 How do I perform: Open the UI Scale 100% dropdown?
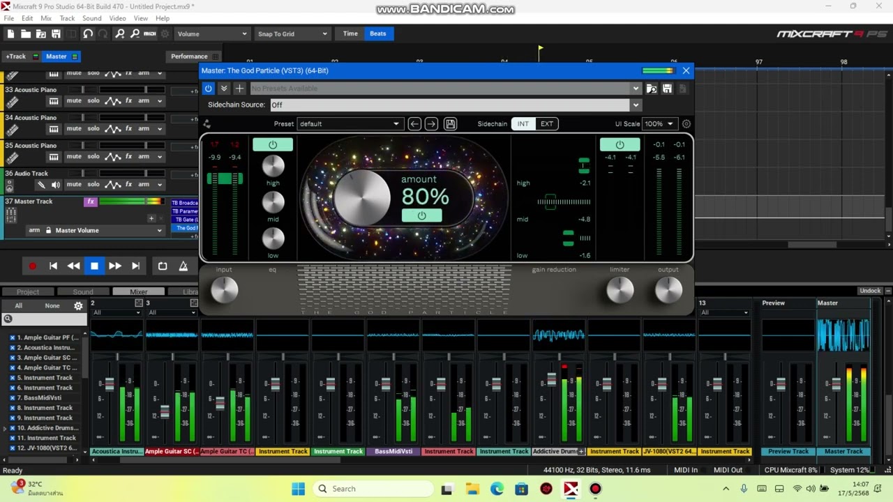(x=659, y=123)
